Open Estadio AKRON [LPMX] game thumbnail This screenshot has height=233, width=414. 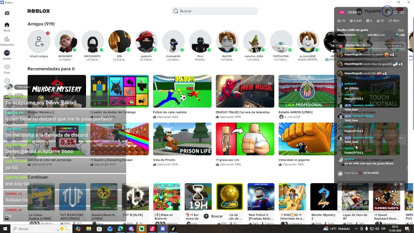tap(308, 91)
